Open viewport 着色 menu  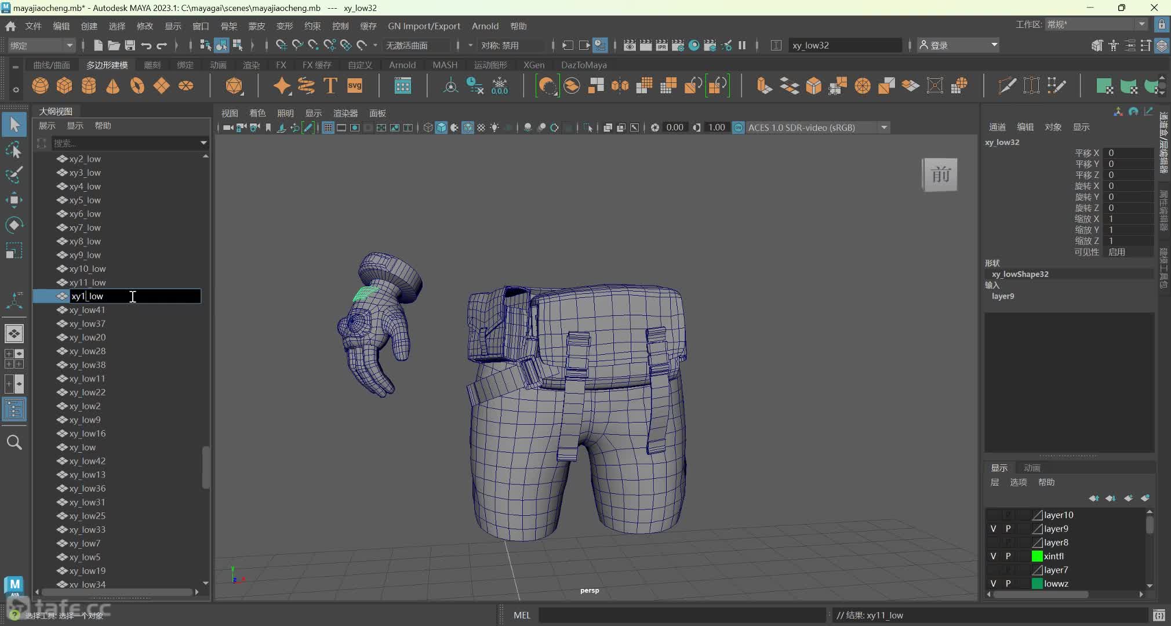257,113
